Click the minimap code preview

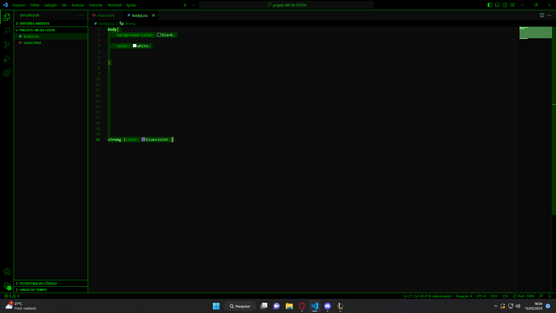point(535,33)
